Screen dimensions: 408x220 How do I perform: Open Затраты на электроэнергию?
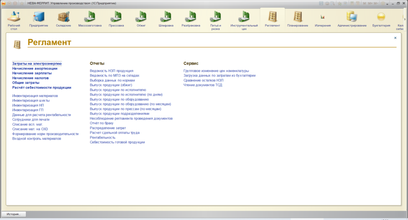pyautogui.click(x=37, y=64)
